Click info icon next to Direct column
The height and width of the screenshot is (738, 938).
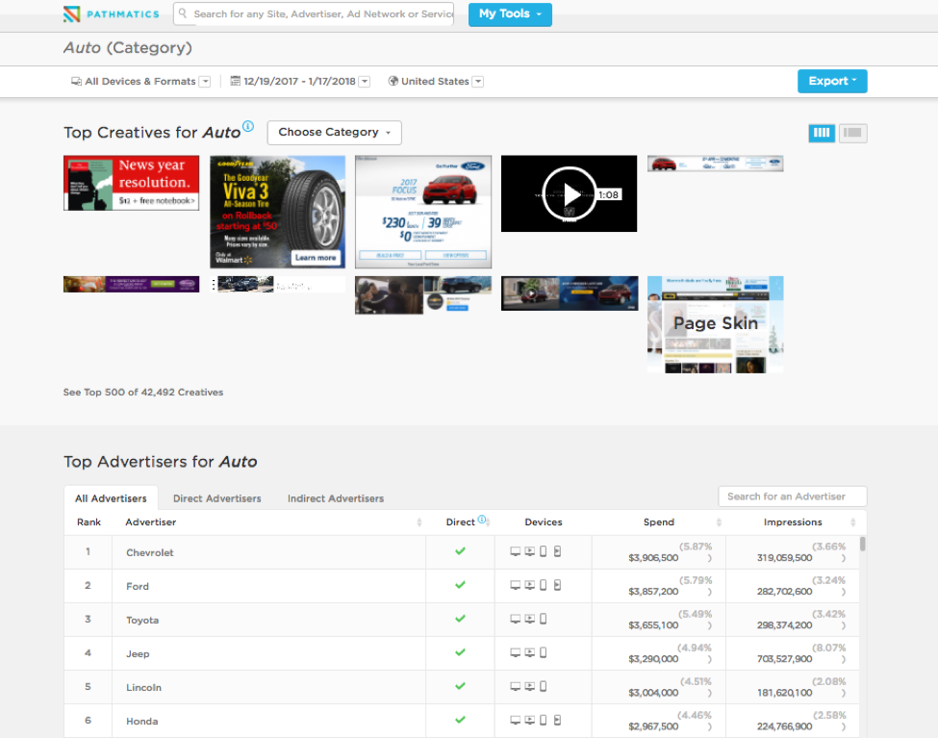pyautogui.click(x=482, y=521)
